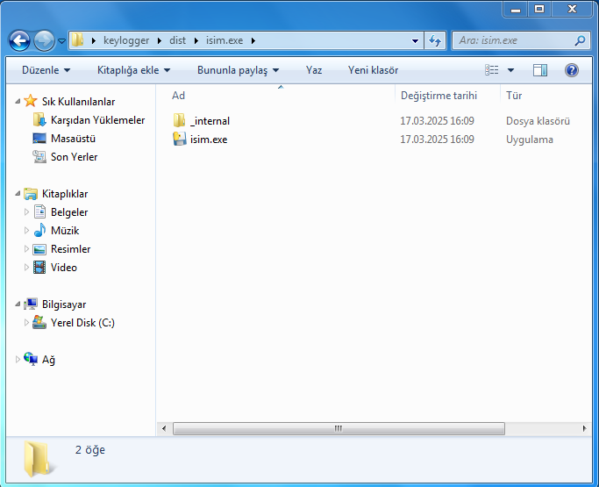Image resolution: width=599 pixels, height=487 pixels.
Task: Expand Yerel Disk (C:)
Action: tap(26, 322)
